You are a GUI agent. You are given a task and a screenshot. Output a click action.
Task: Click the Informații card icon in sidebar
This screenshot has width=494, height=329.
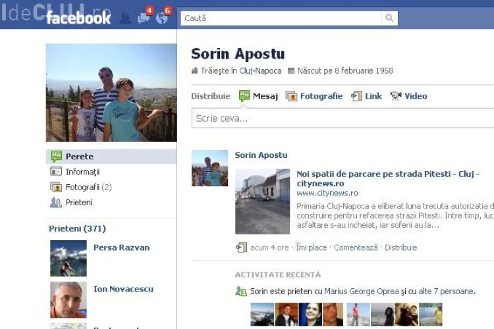coord(56,172)
